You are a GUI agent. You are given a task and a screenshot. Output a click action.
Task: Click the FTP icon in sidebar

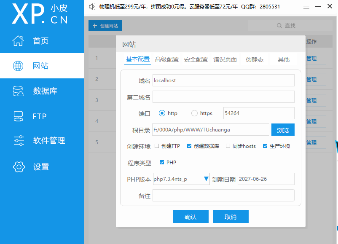pos(18,116)
